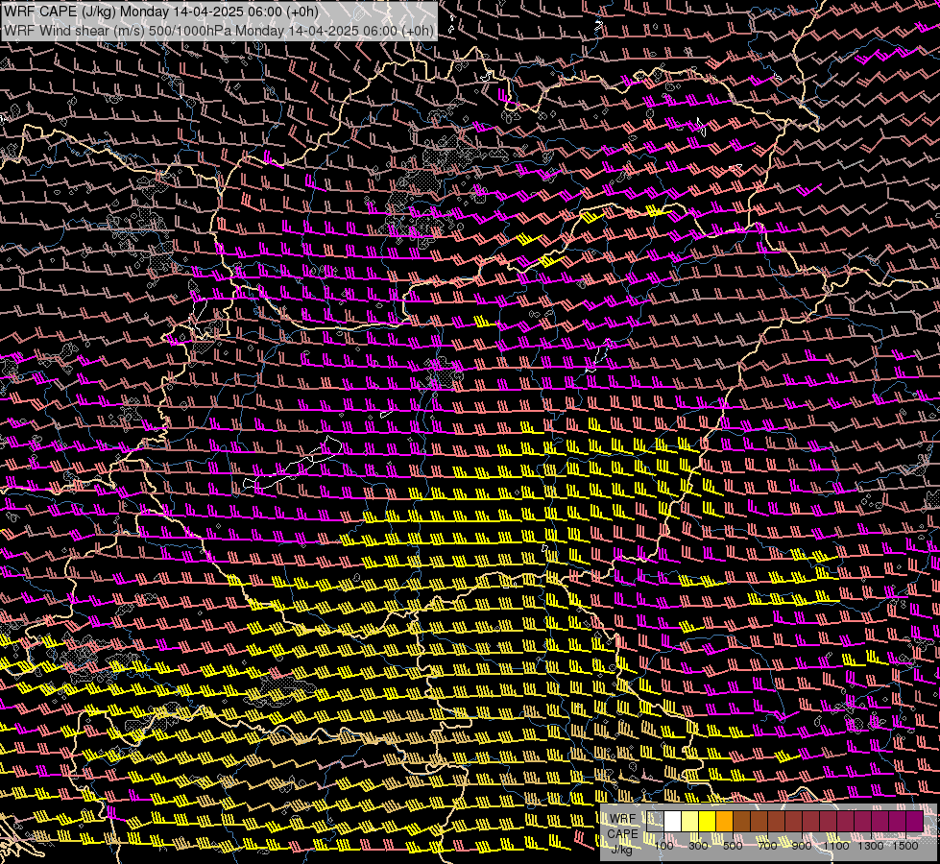Select the bright yellow legend swatch
The width and height of the screenshot is (940, 864).
click(708, 822)
